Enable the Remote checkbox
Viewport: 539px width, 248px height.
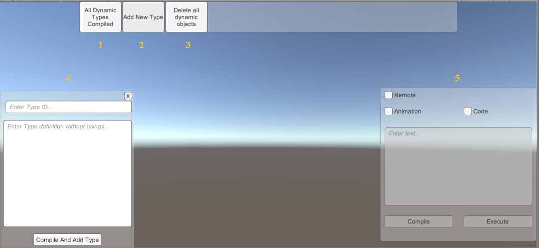(x=389, y=95)
